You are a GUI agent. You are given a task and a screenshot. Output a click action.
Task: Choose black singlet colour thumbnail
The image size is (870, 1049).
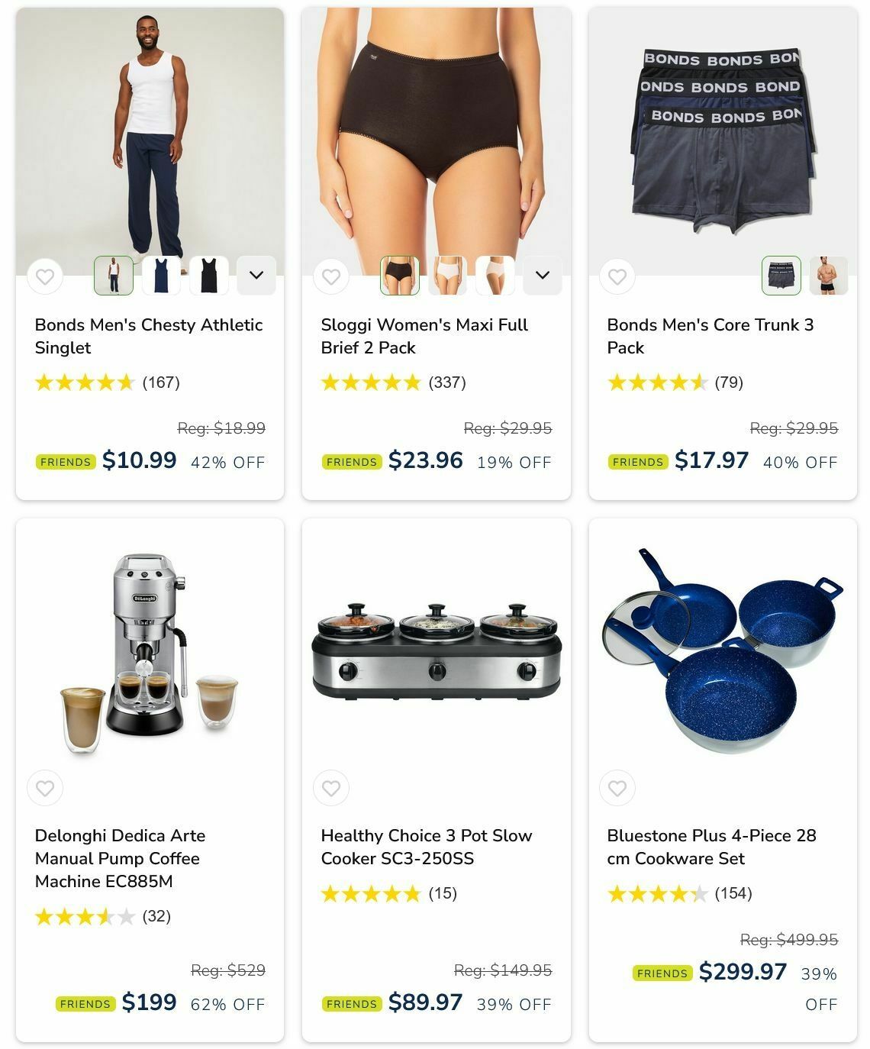coord(209,276)
